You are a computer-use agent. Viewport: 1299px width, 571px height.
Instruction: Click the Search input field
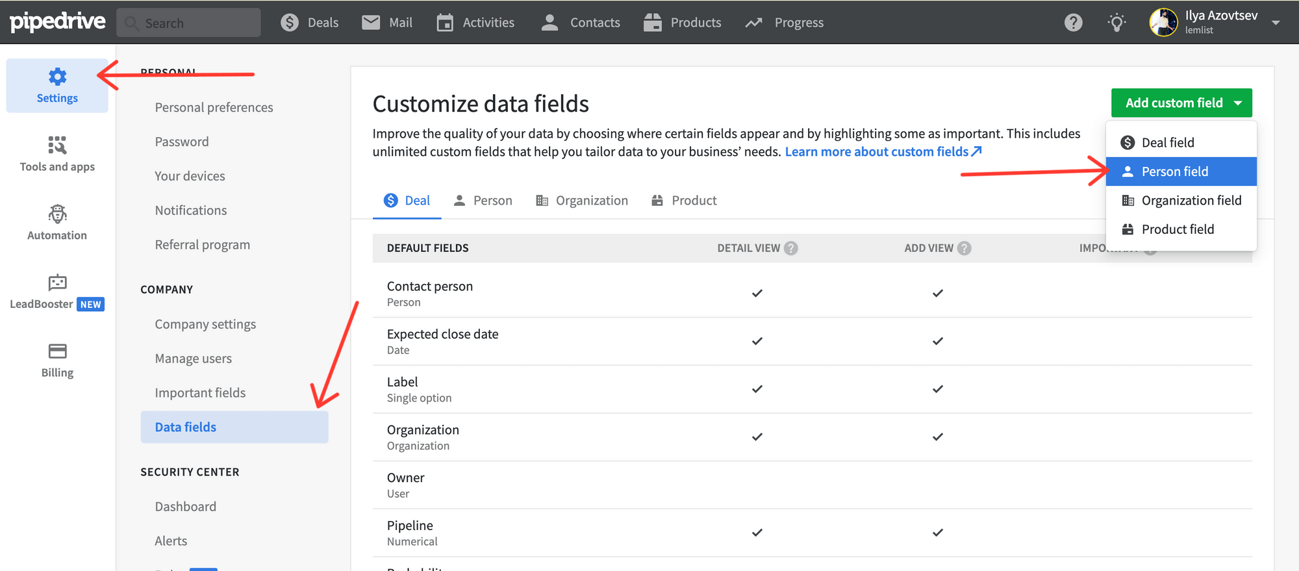click(x=188, y=23)
